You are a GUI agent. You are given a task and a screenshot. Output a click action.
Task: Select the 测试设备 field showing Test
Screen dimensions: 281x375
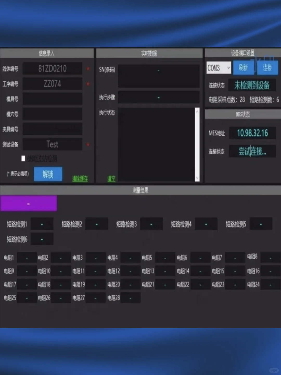[x=52, y=144]
